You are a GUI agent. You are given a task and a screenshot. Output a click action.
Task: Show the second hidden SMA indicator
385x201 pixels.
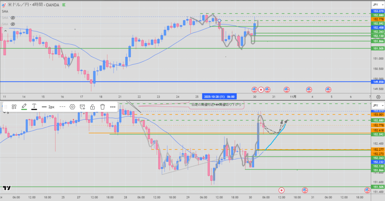pyautogui.click(x=12, y=24)
